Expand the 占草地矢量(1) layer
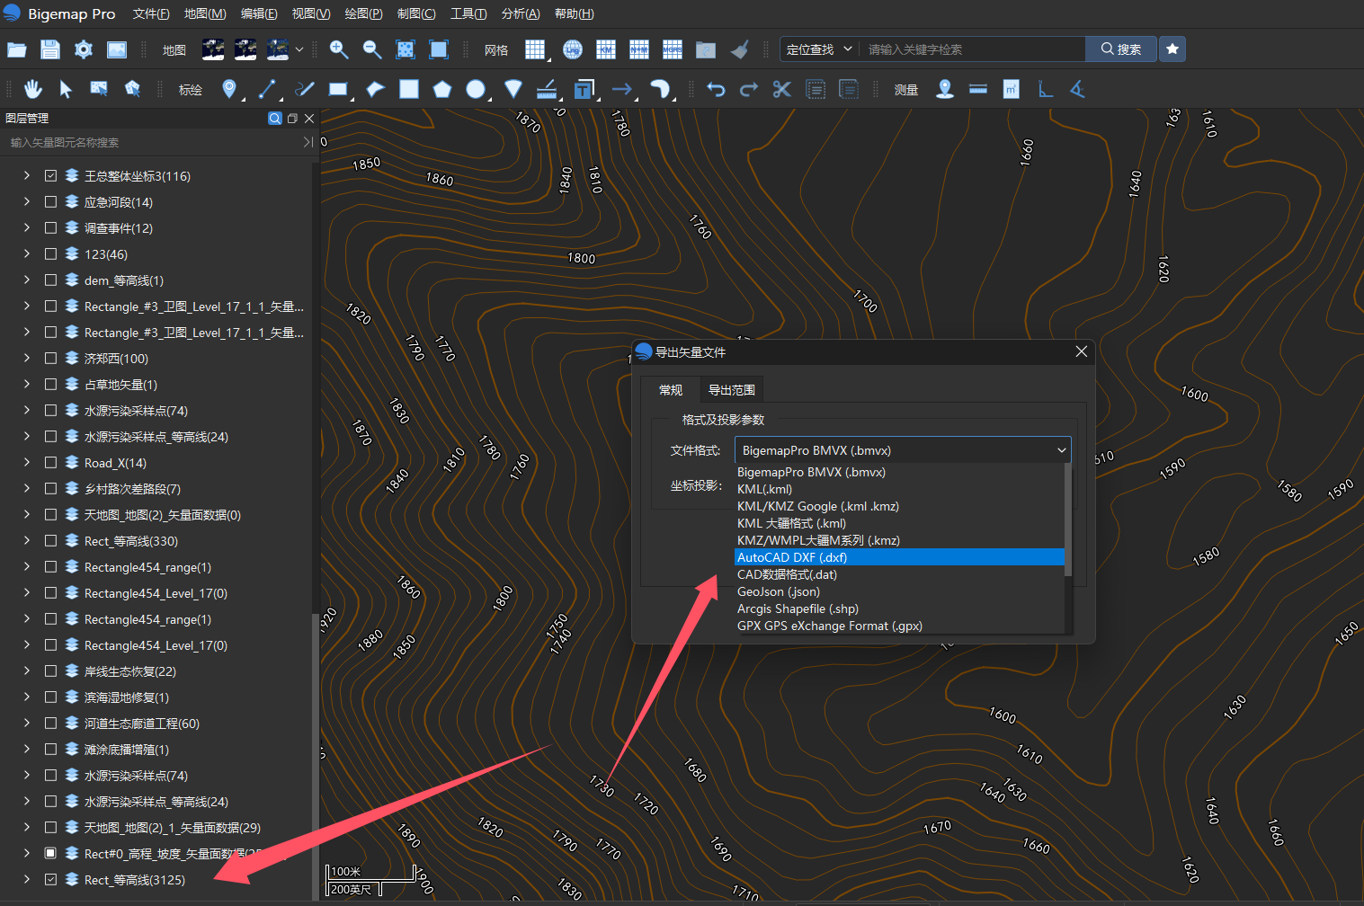1364x906 pixels. click(26, 385)
